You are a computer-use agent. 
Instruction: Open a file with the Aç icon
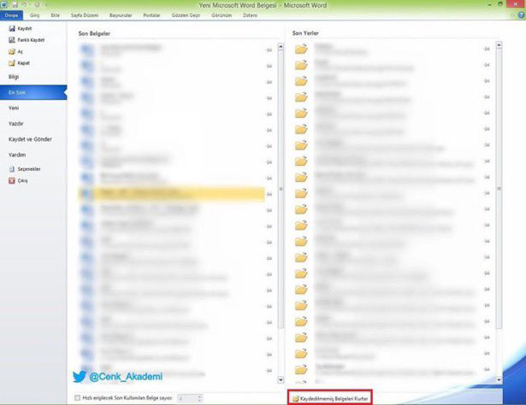pos(11,51)
